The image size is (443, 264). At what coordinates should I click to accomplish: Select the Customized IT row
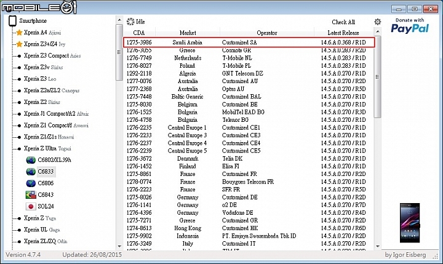tap(249, 244)
